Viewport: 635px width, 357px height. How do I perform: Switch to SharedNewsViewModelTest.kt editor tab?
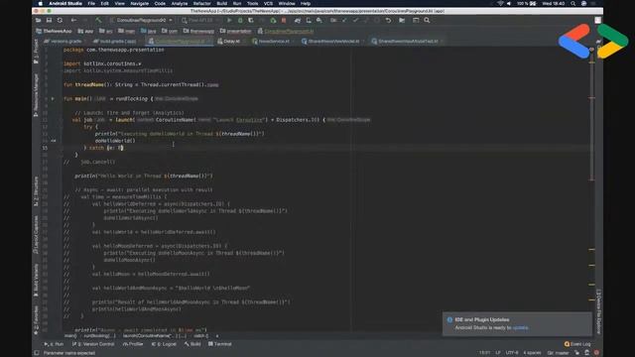click(x=406, y=42)
